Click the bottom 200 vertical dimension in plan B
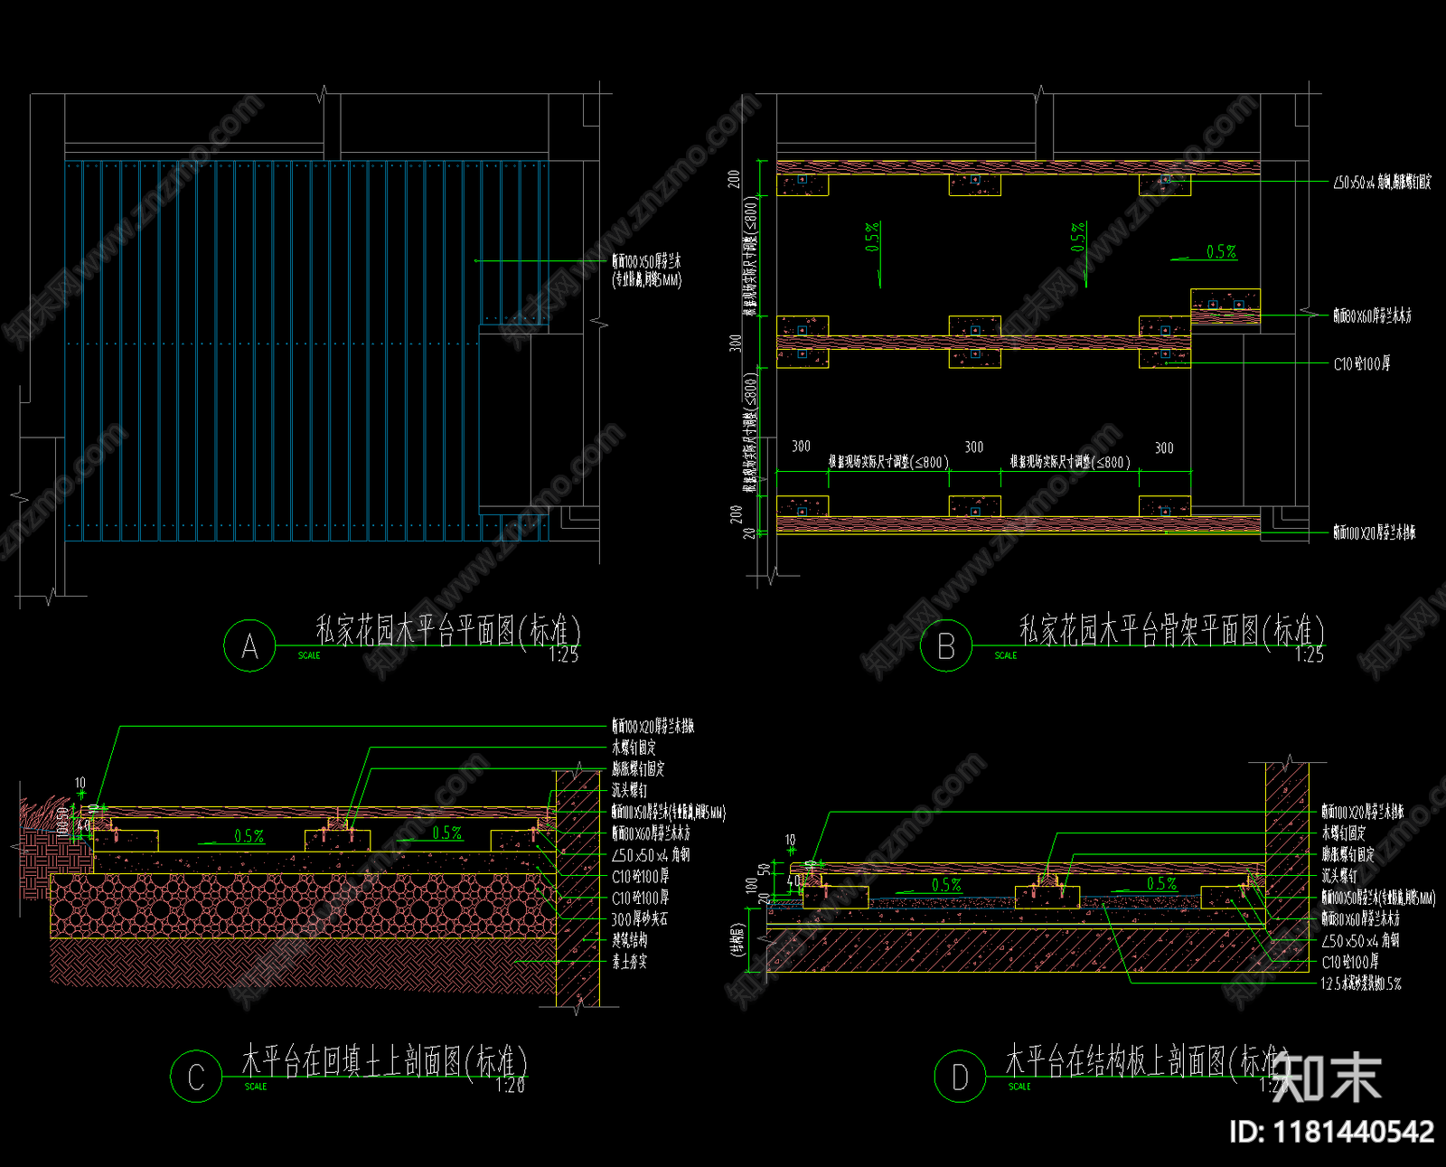Image resolution: width=1446 pixels, height=1167 pixels. (x=736, y=513)
